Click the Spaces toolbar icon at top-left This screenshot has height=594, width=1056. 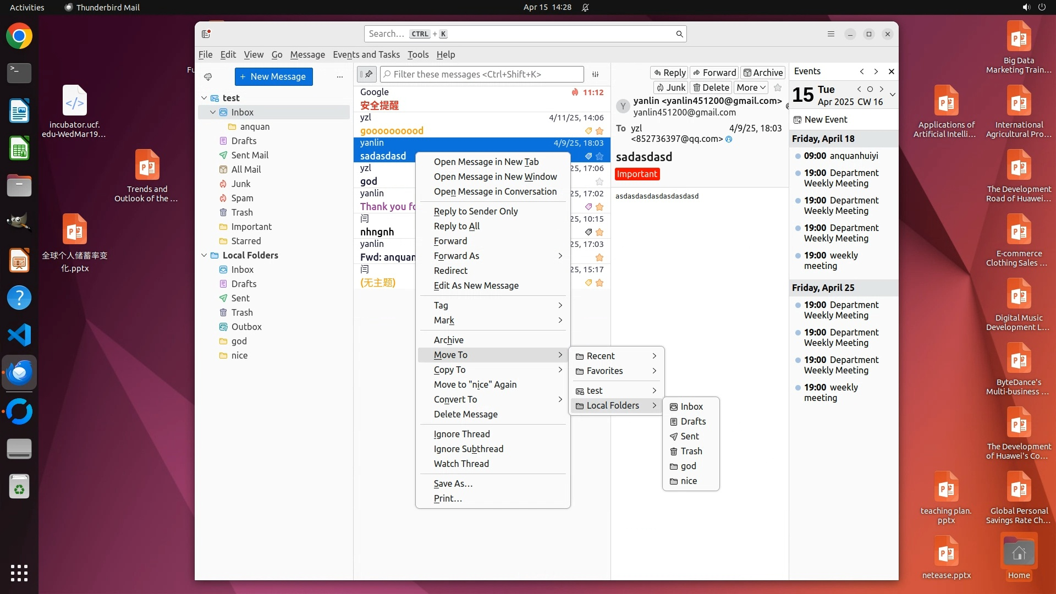coord(206,34)
